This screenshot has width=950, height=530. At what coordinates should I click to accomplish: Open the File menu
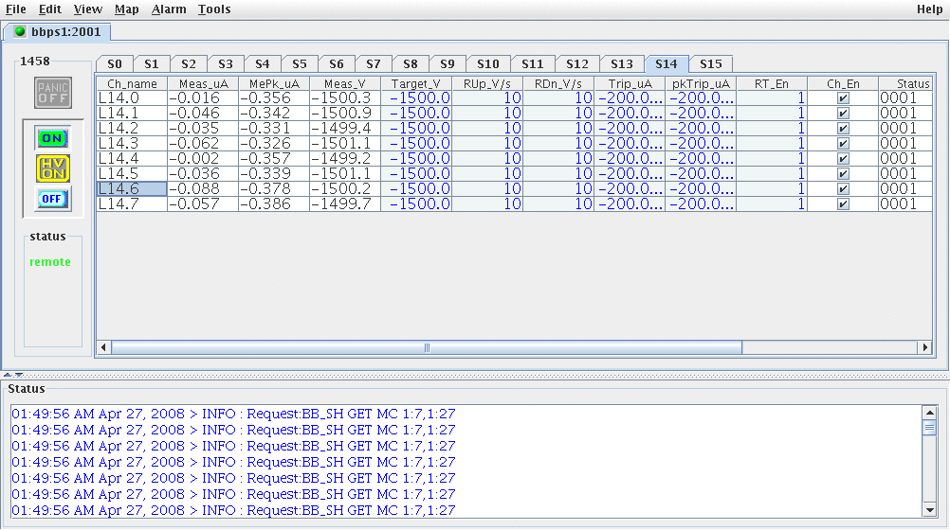click(16, 9)
